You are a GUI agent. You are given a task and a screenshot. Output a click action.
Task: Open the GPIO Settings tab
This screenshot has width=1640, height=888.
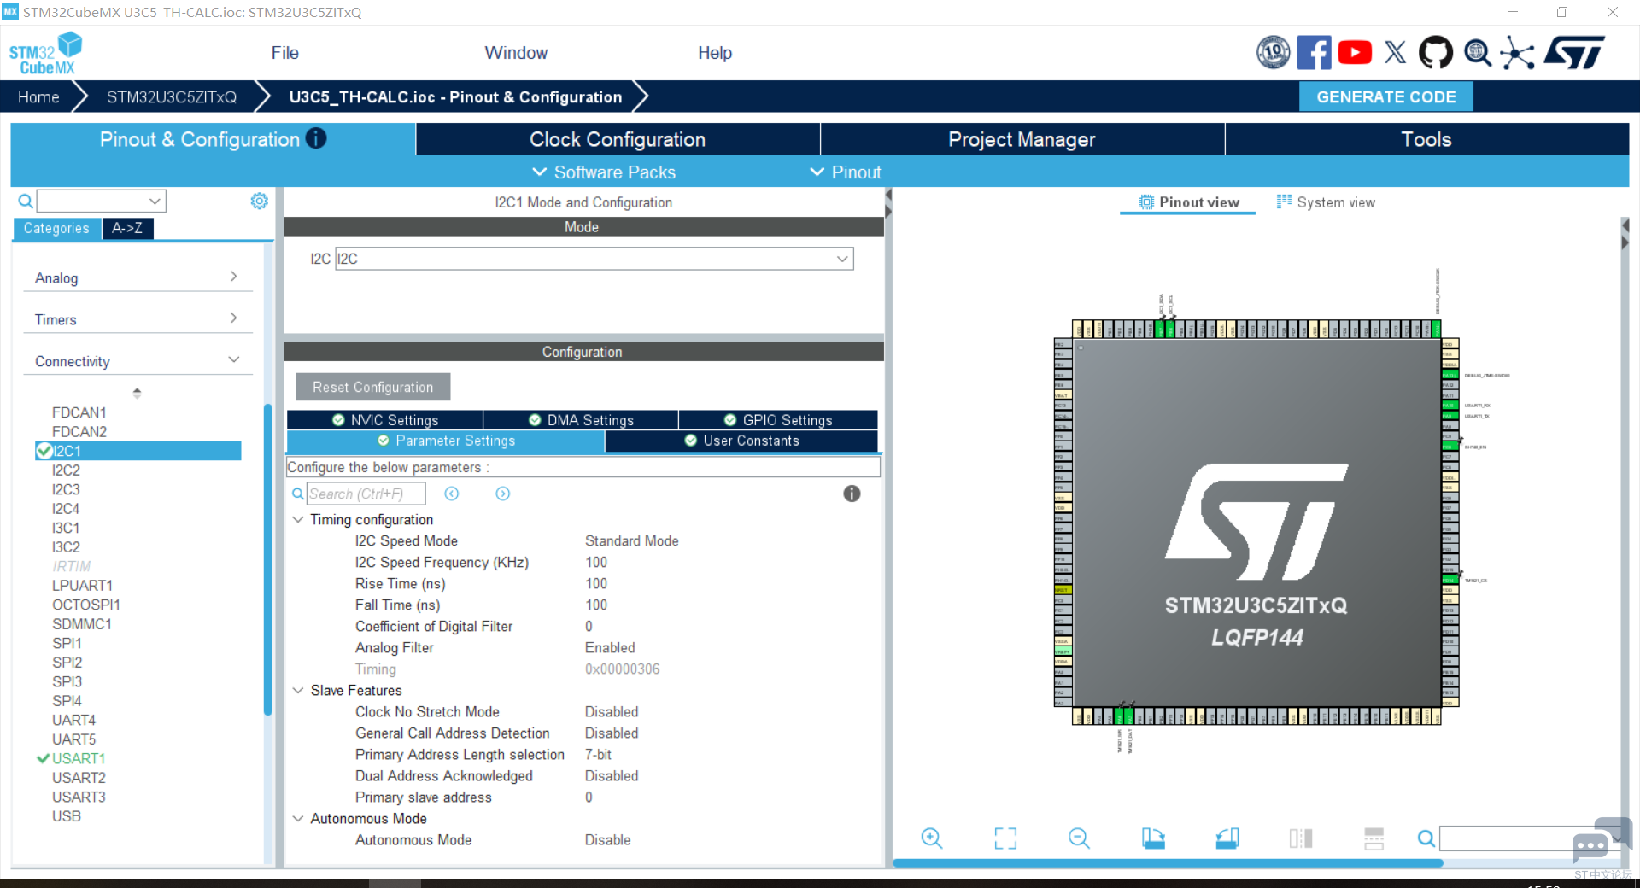coord(778,420)
